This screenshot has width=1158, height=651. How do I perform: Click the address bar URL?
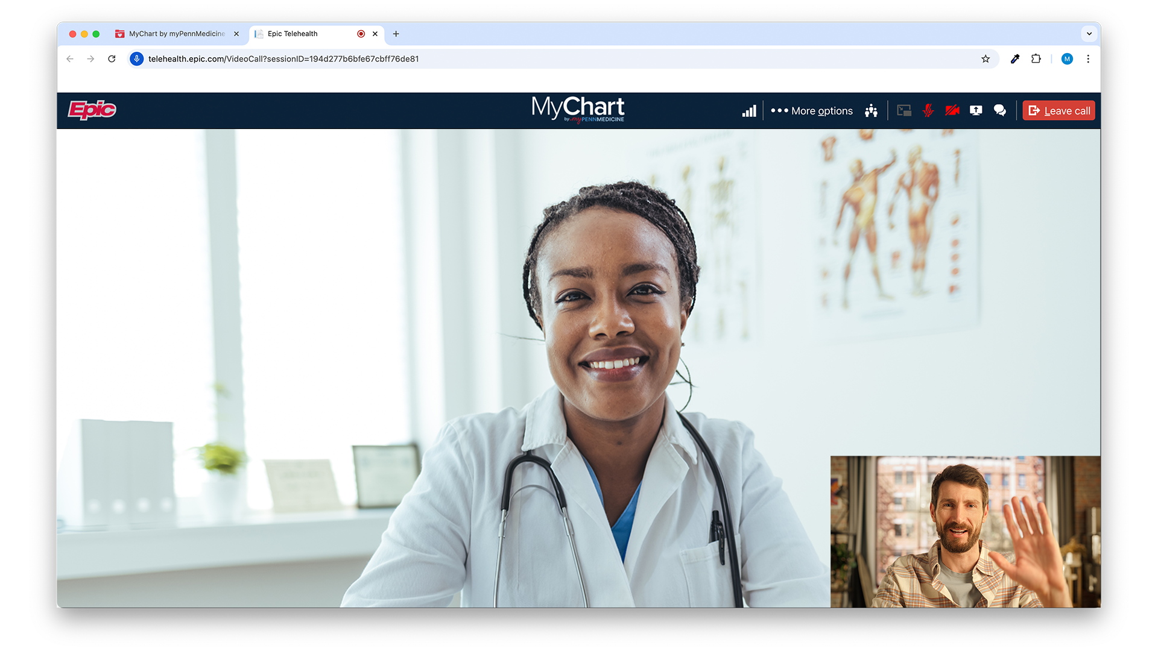coord(283,59)
